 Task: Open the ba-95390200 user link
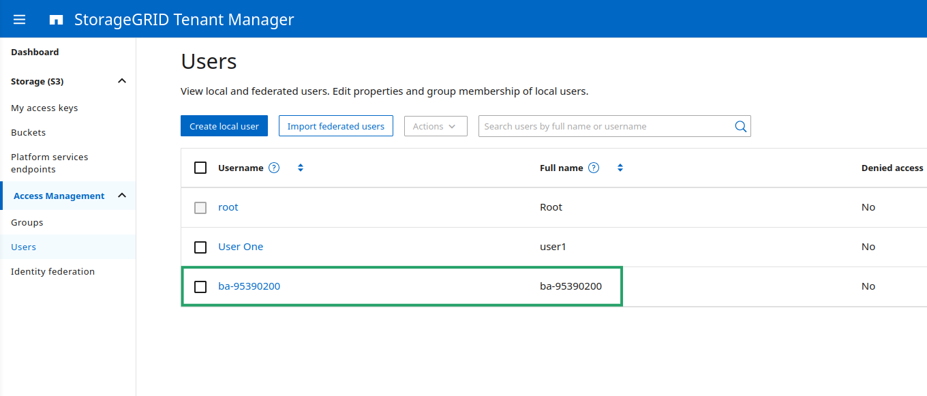[249, 286]
